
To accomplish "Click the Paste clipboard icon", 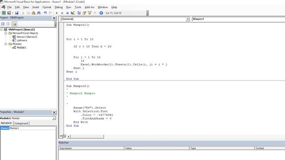I will coord(33,13).
